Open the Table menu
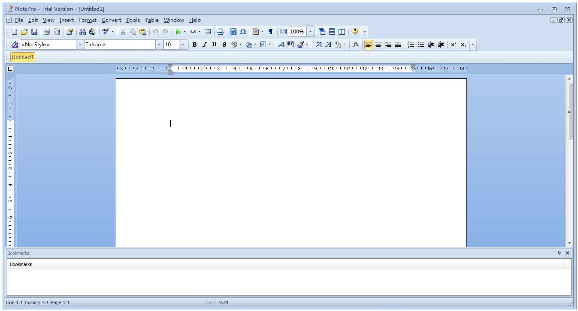This screenshot has width=578, height=311. point(152,20)
